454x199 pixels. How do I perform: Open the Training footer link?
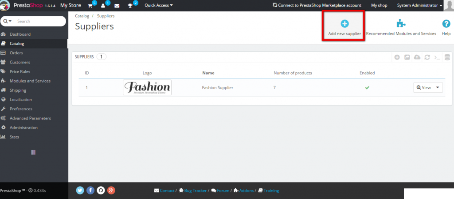pos(268,190)
